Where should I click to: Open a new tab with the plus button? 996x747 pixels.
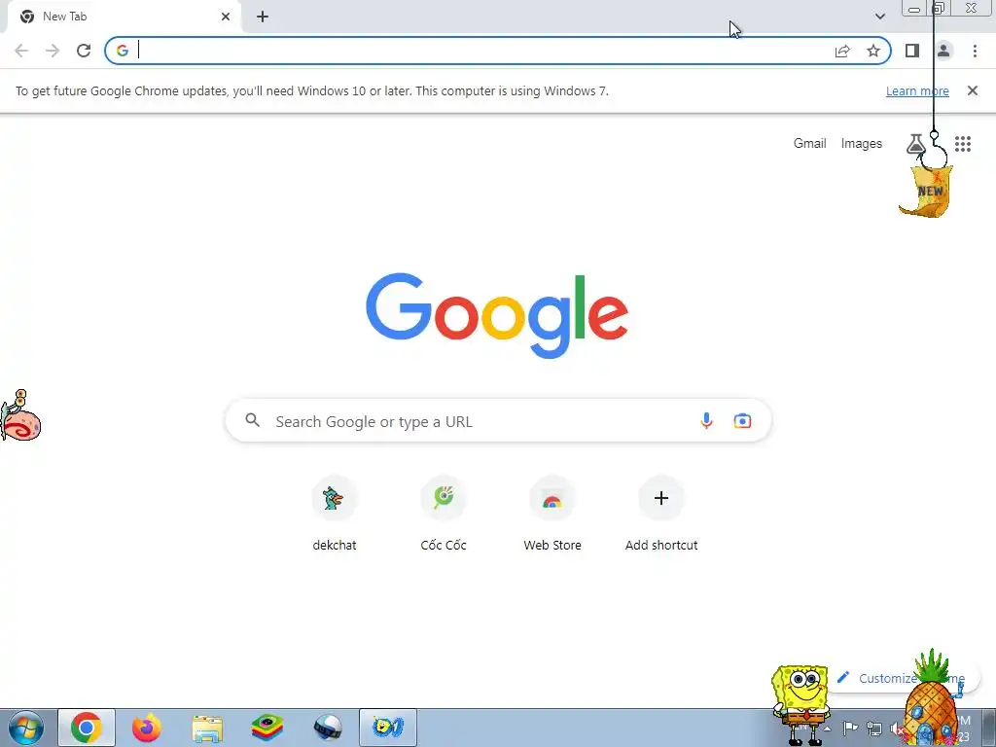click(x=263, y=18)
